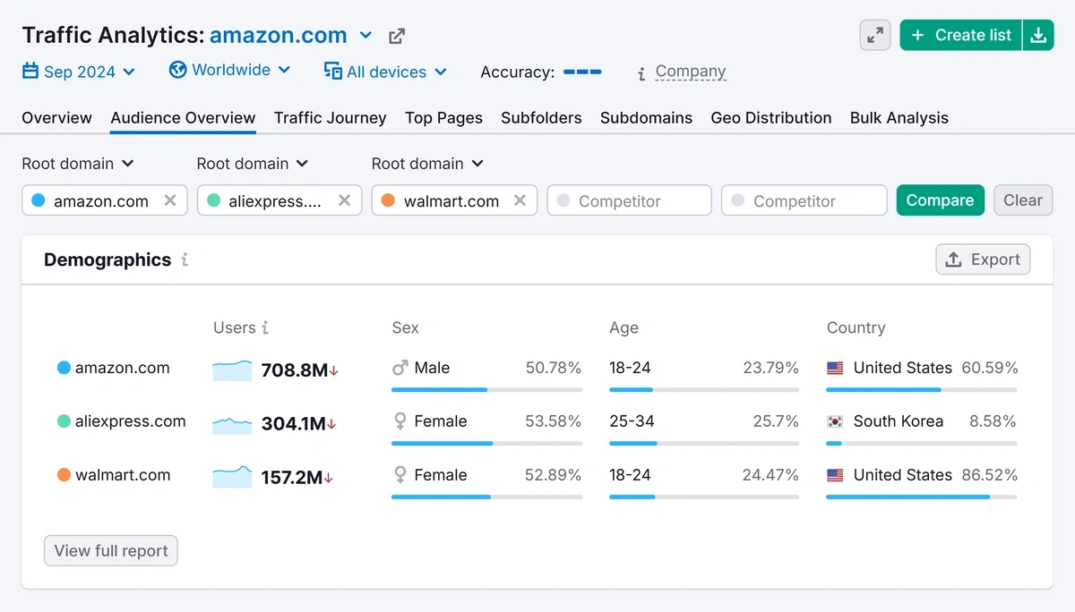Image resolution: width=1075 pixels, height=612 pixels.
Task: Click the male symbol icon in amazon row
Action: pos(400,368)
